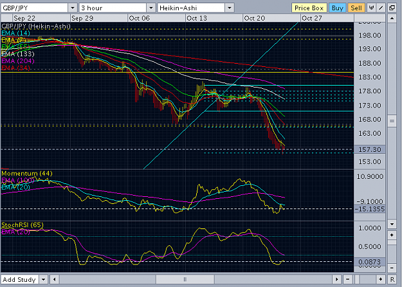The image size is (402, 287).
Task: Click the horizontal scrollbar thumb
Action: 185,279
